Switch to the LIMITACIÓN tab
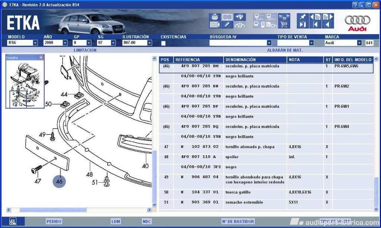 click(85, 50)
